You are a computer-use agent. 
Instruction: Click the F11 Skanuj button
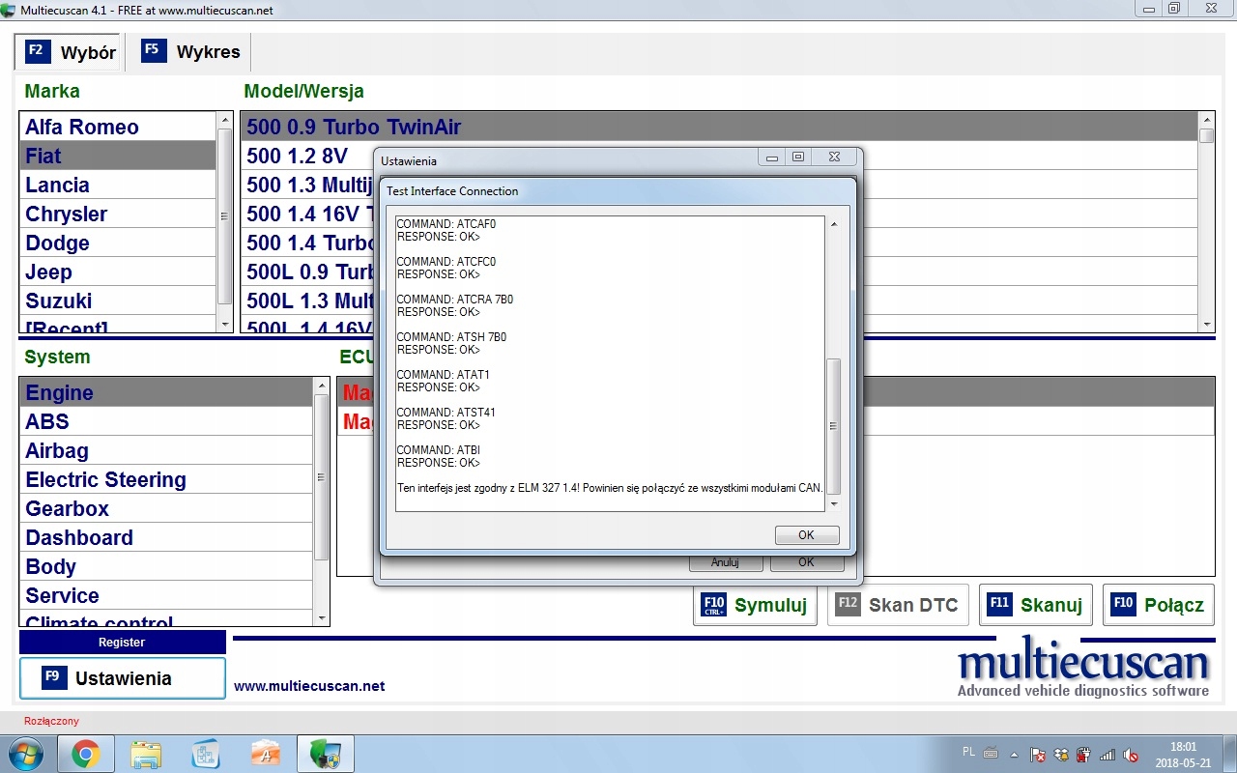pyautogui.click(x=1035, y=605)
